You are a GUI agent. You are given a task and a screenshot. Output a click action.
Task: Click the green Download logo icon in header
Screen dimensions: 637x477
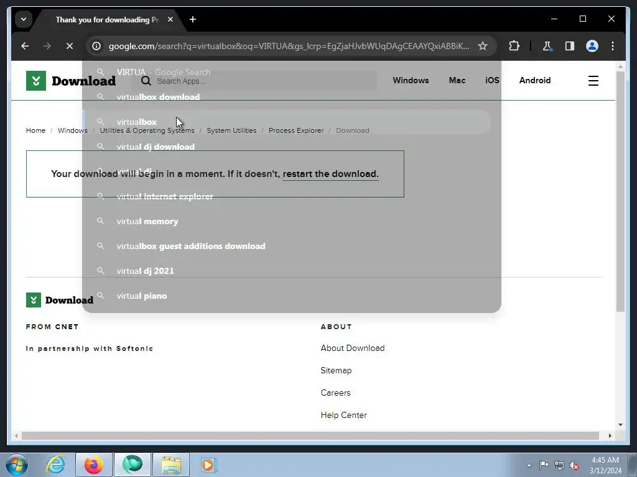35,81
